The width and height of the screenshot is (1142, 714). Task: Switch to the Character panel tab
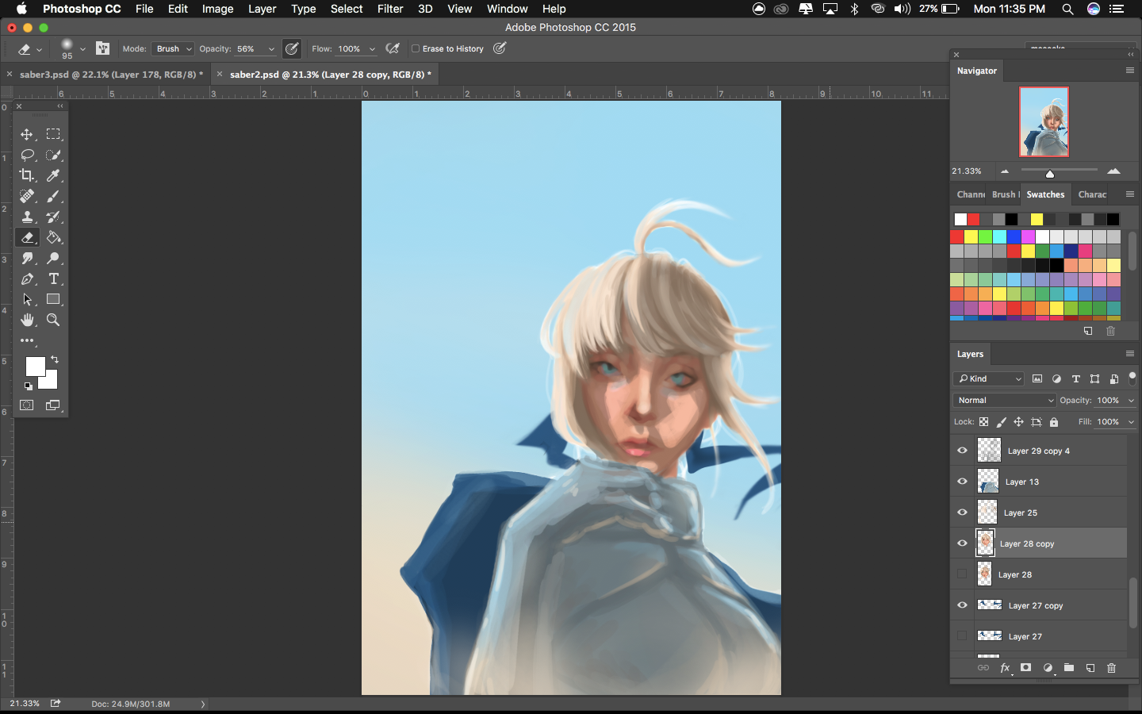tap(1092, 194)
